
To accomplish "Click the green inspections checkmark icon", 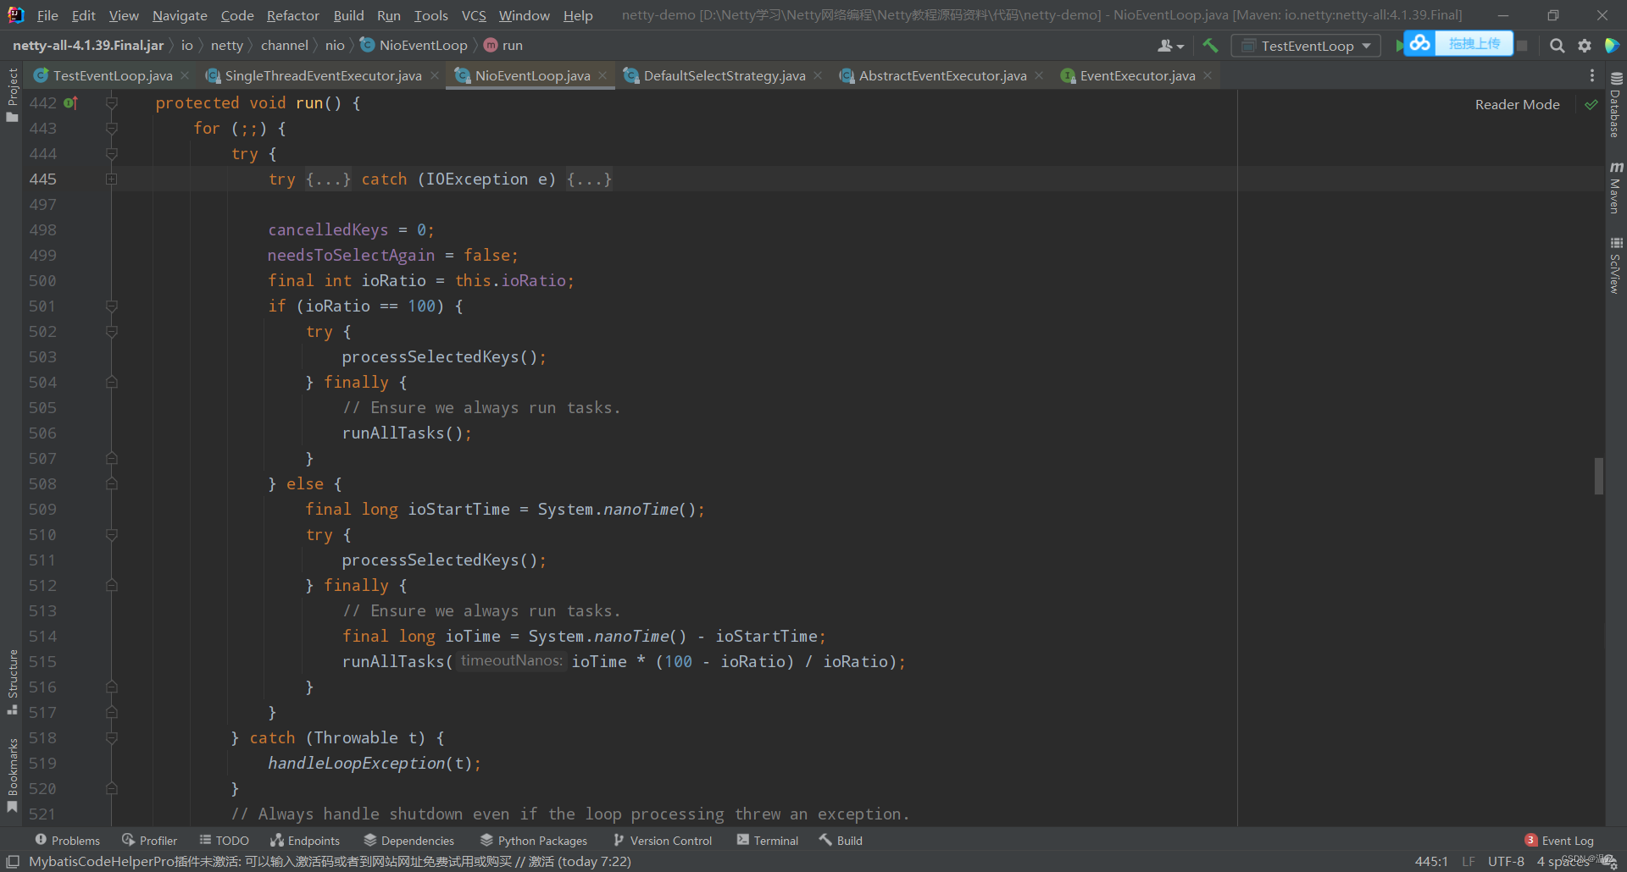I will pos(1591,105).
